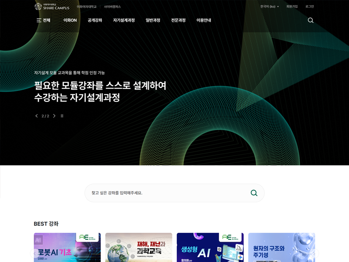Go to previous banner slide
This screenshot has width=349, height=262.
pyautogui.click(x=37, y=116)
